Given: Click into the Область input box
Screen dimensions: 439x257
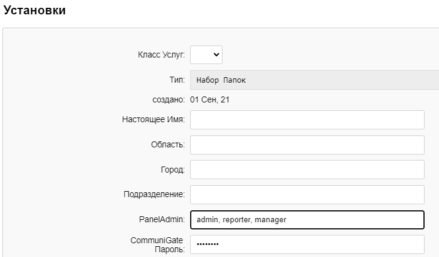Looking at the screenshot, I should 307,145.
